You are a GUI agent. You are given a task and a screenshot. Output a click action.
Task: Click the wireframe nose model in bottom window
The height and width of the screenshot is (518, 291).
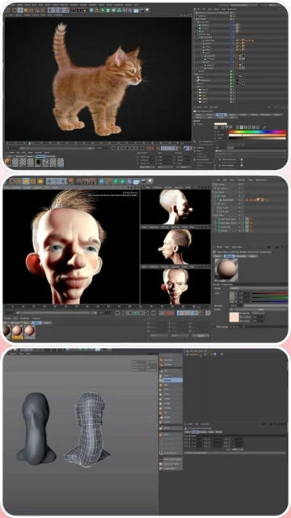tap(87, 429)
